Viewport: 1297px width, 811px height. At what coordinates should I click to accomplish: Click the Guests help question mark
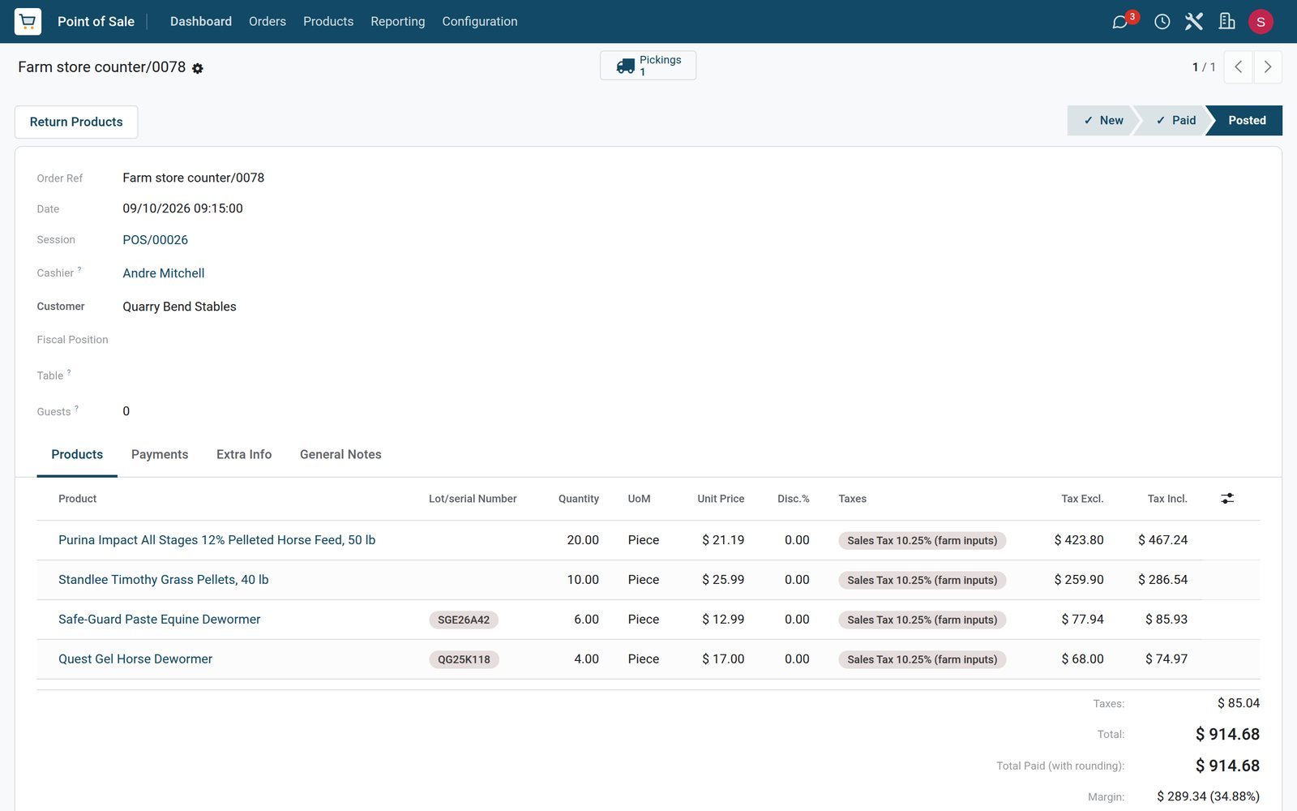point(77,409)
